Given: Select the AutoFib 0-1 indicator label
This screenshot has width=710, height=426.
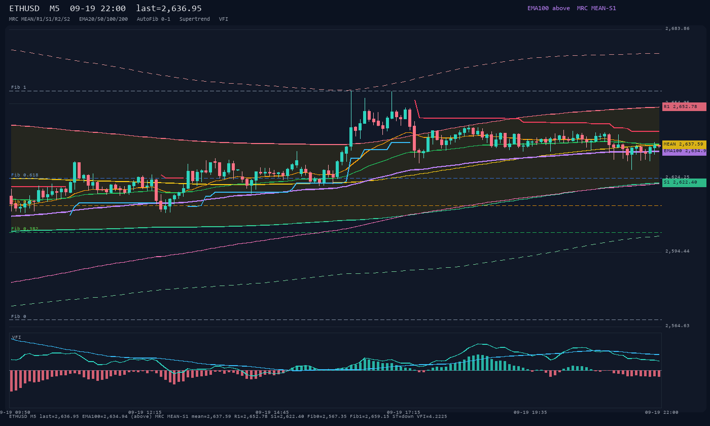Looking at the screenshot, I should pyautogui.click(x=154, y=19).
